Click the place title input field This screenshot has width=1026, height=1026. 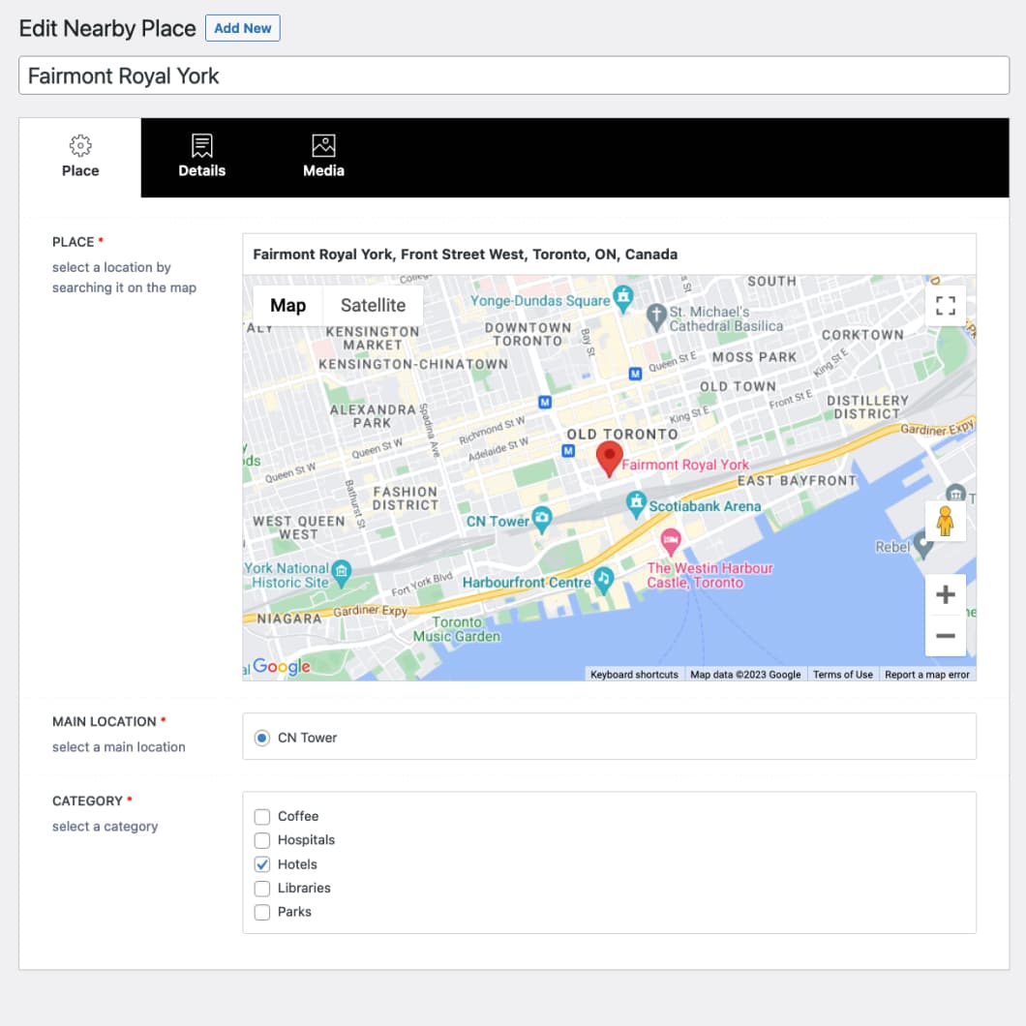tap(514, 75)
